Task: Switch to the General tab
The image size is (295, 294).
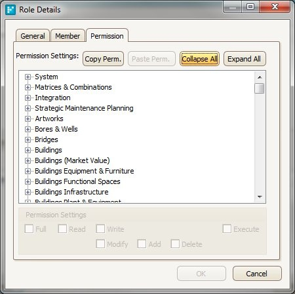Action: pyautogui.click(x=33, y=36)
